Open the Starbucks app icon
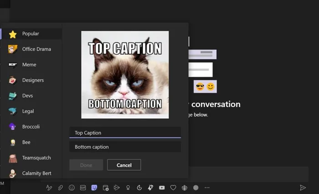 [x=185, y=188]
